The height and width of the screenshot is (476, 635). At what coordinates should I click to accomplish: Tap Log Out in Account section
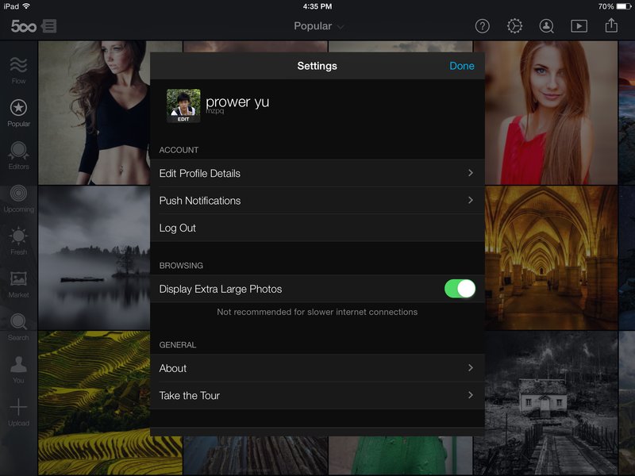317,228
